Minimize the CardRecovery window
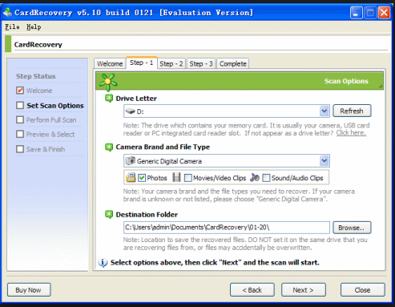The image size is (395, 307). tap(357, 13)
